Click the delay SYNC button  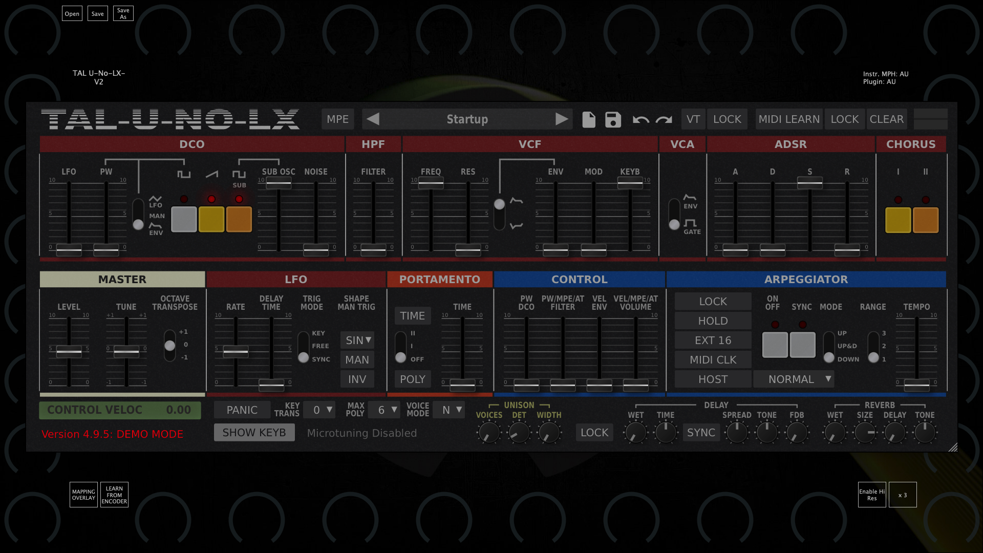coord(701,433)
